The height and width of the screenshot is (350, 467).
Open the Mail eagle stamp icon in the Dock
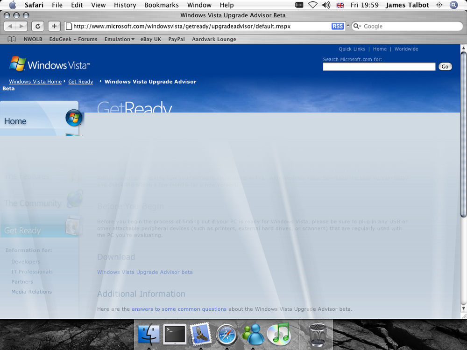[200, 335]
